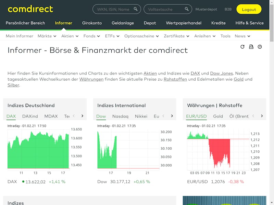Image resolution: width=274 pixels, height=205 pixels.
Task: Switch to the Nikkei tab
Action: pos(141,116)
